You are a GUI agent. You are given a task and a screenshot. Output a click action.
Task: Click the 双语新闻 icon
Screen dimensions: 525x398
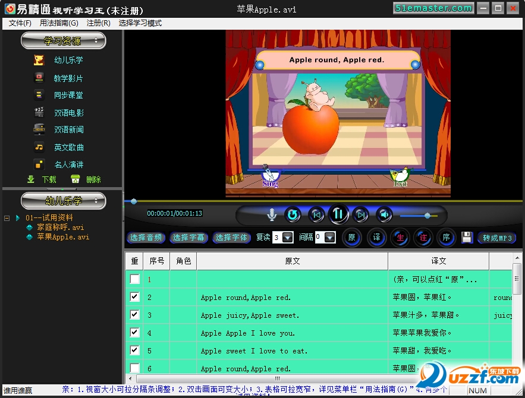point(39,129)
